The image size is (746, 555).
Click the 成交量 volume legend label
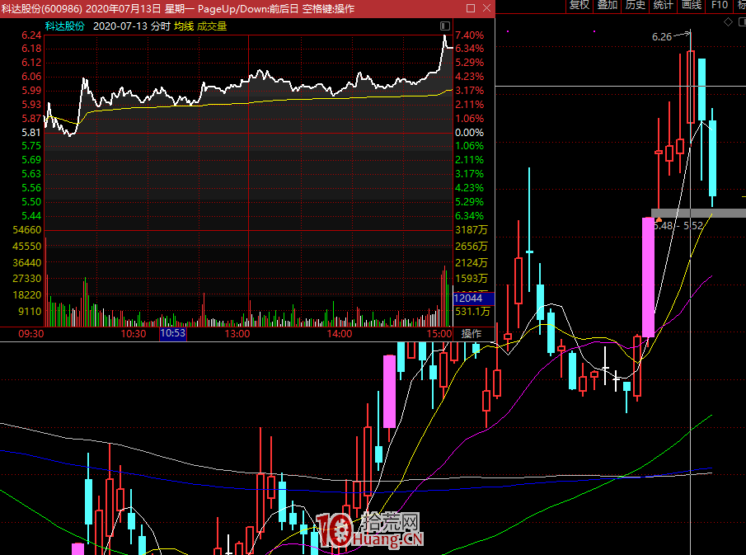point(211,26)
